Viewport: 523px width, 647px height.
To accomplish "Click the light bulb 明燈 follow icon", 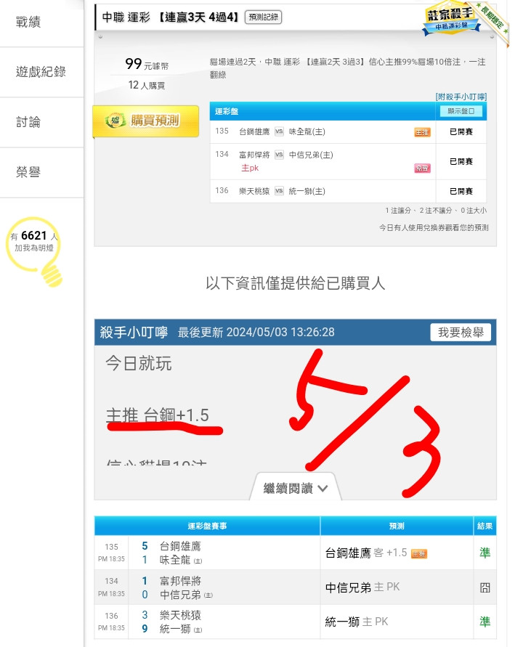I will 35,251.
